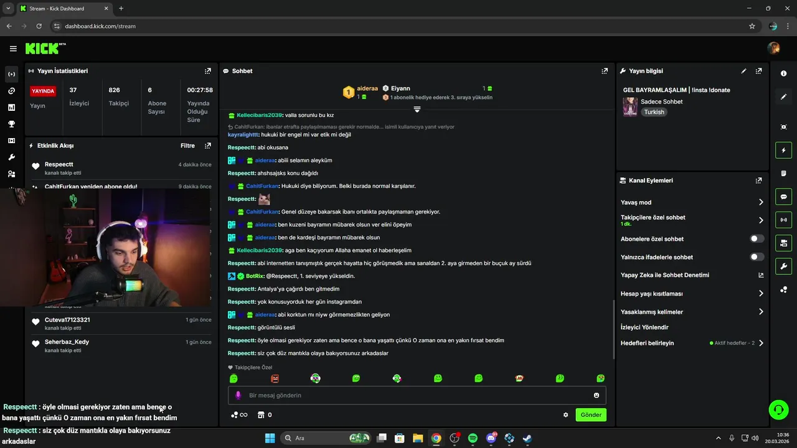The width and height of the screenshot is (797, 448).
Task: Open Steam from the taskbar
Action: click(x=527, y=438)
